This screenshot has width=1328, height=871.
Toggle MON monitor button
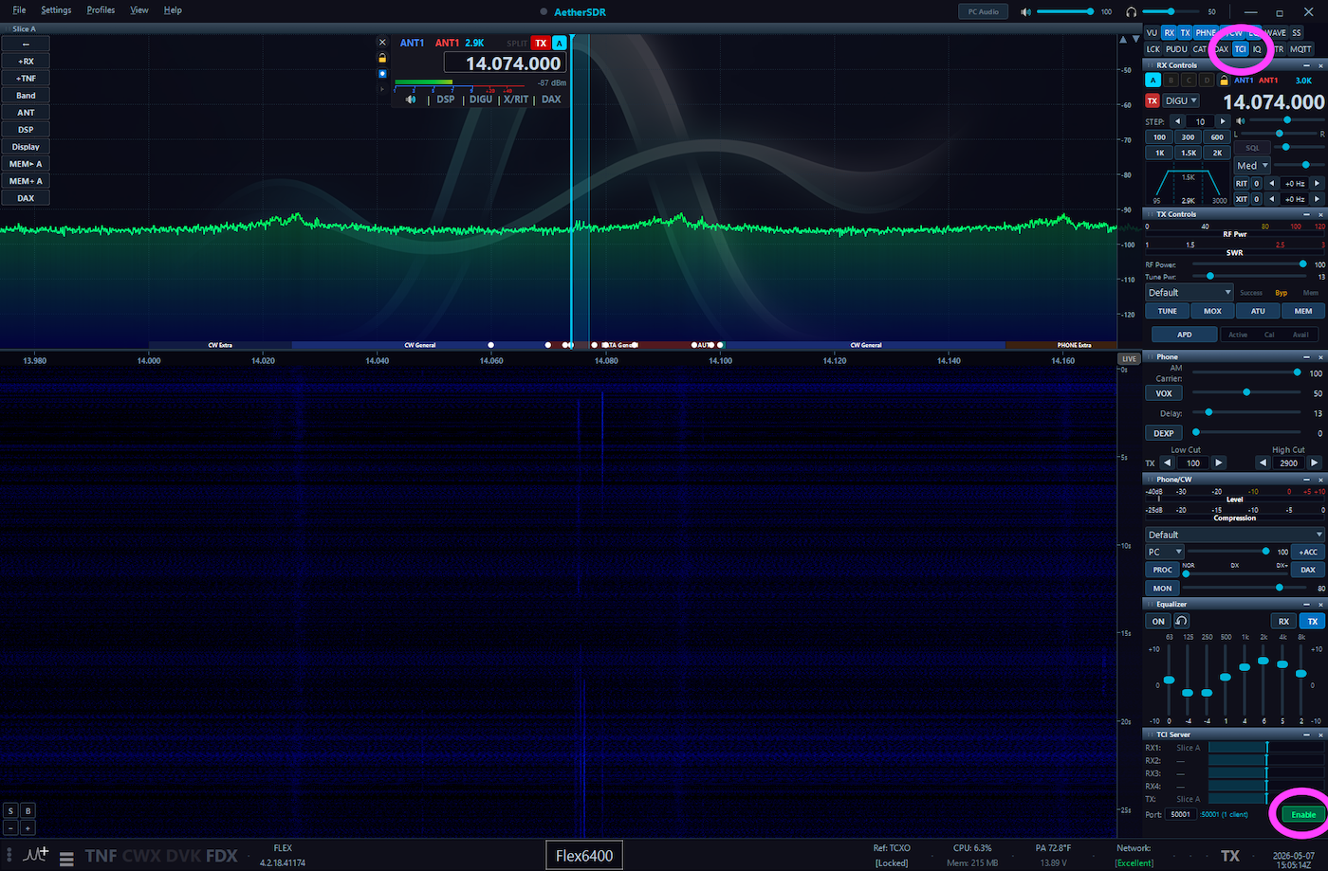[x=1163, y=589]
